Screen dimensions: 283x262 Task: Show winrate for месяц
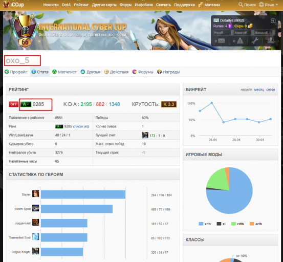point(259,90)
